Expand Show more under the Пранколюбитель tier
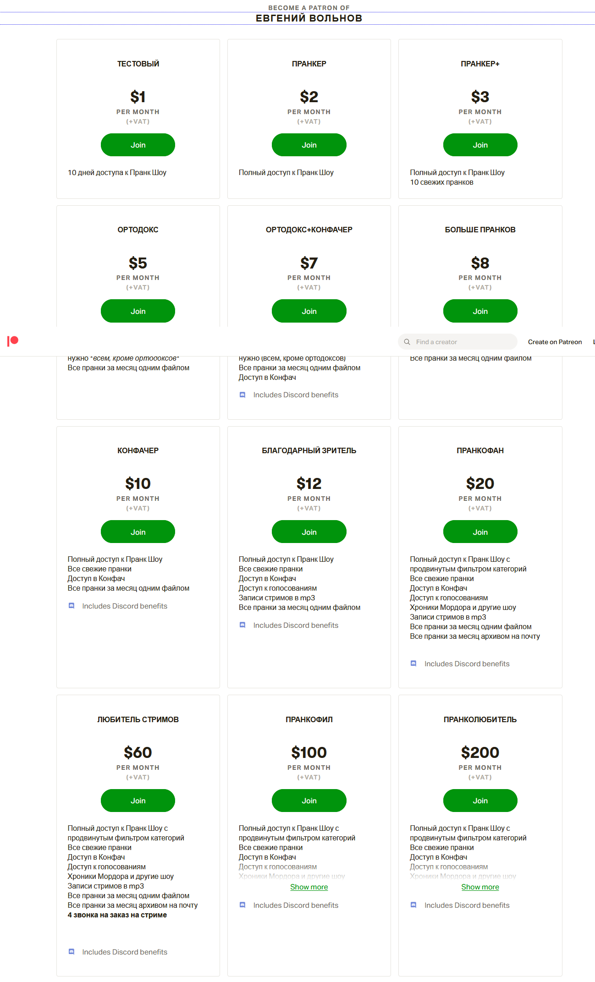This screenshot has height=982, width=595. click(480, 886)
